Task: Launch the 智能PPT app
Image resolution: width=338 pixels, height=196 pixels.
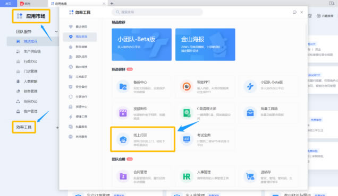Action: coord(205,86)
